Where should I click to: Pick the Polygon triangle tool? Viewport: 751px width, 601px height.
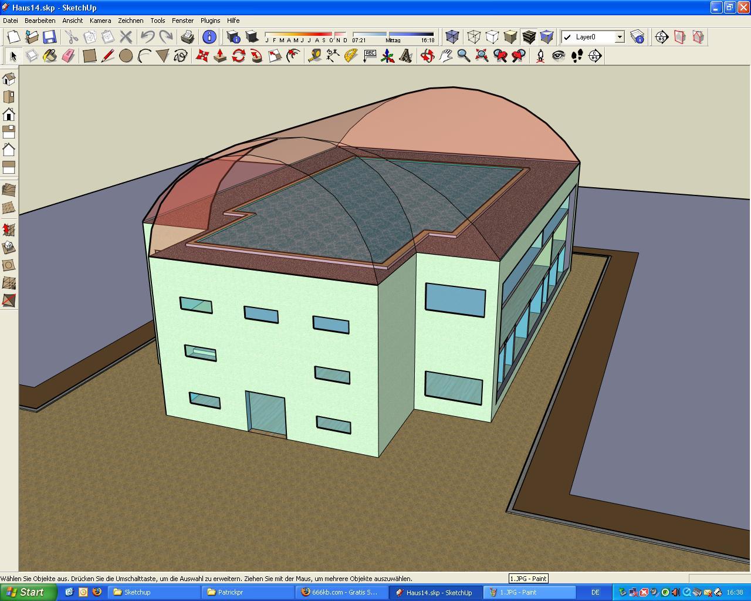tap(163, 56)
